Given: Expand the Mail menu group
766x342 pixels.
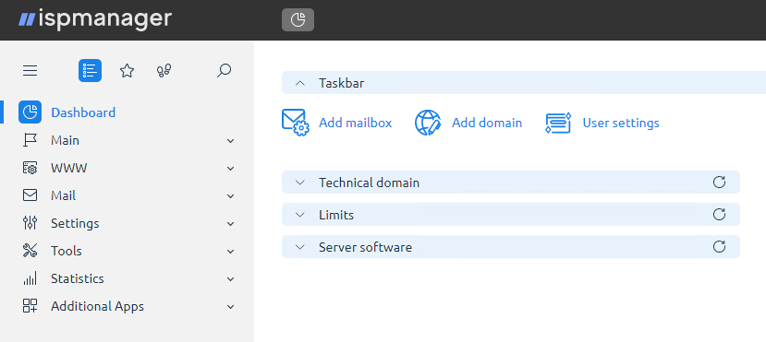Looking at the screenshot, I should point(127,195).
